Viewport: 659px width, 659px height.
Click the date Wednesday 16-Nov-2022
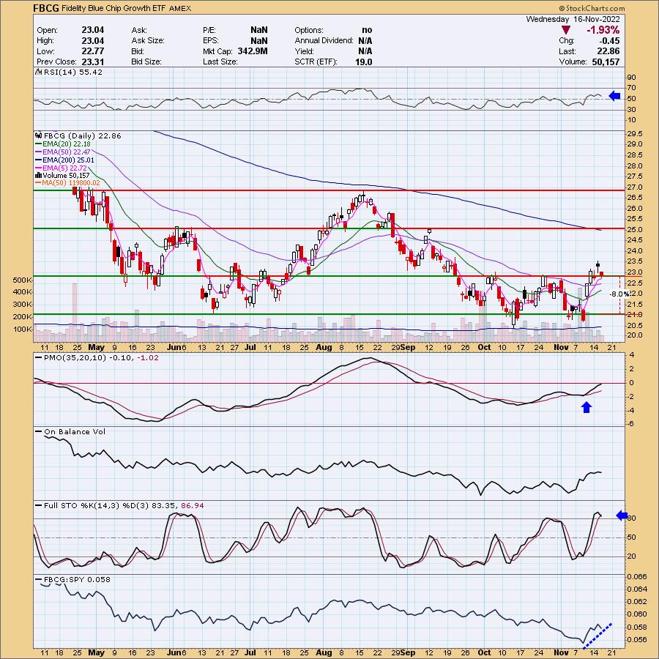coord(573,19)
